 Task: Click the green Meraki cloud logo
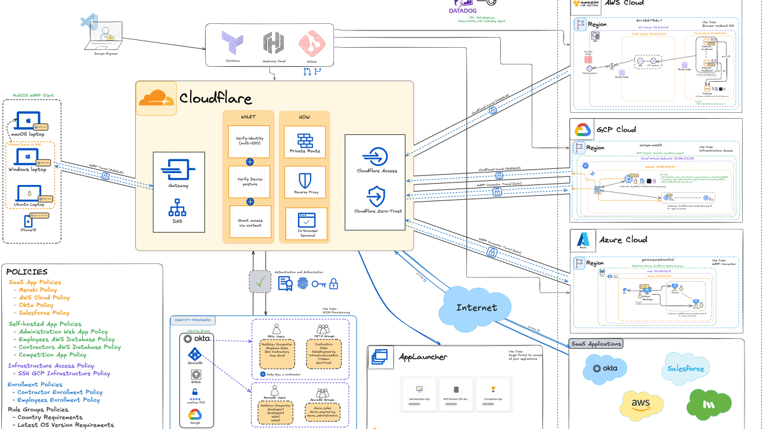709,404
